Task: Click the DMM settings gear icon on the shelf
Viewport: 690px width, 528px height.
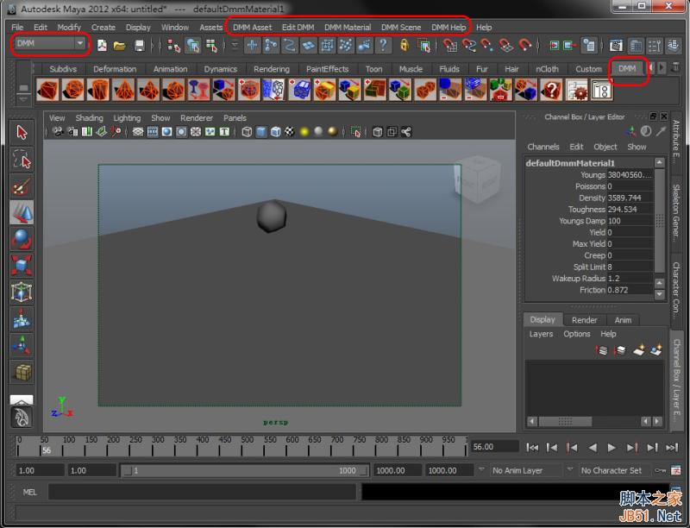Action: pos(578,91)
